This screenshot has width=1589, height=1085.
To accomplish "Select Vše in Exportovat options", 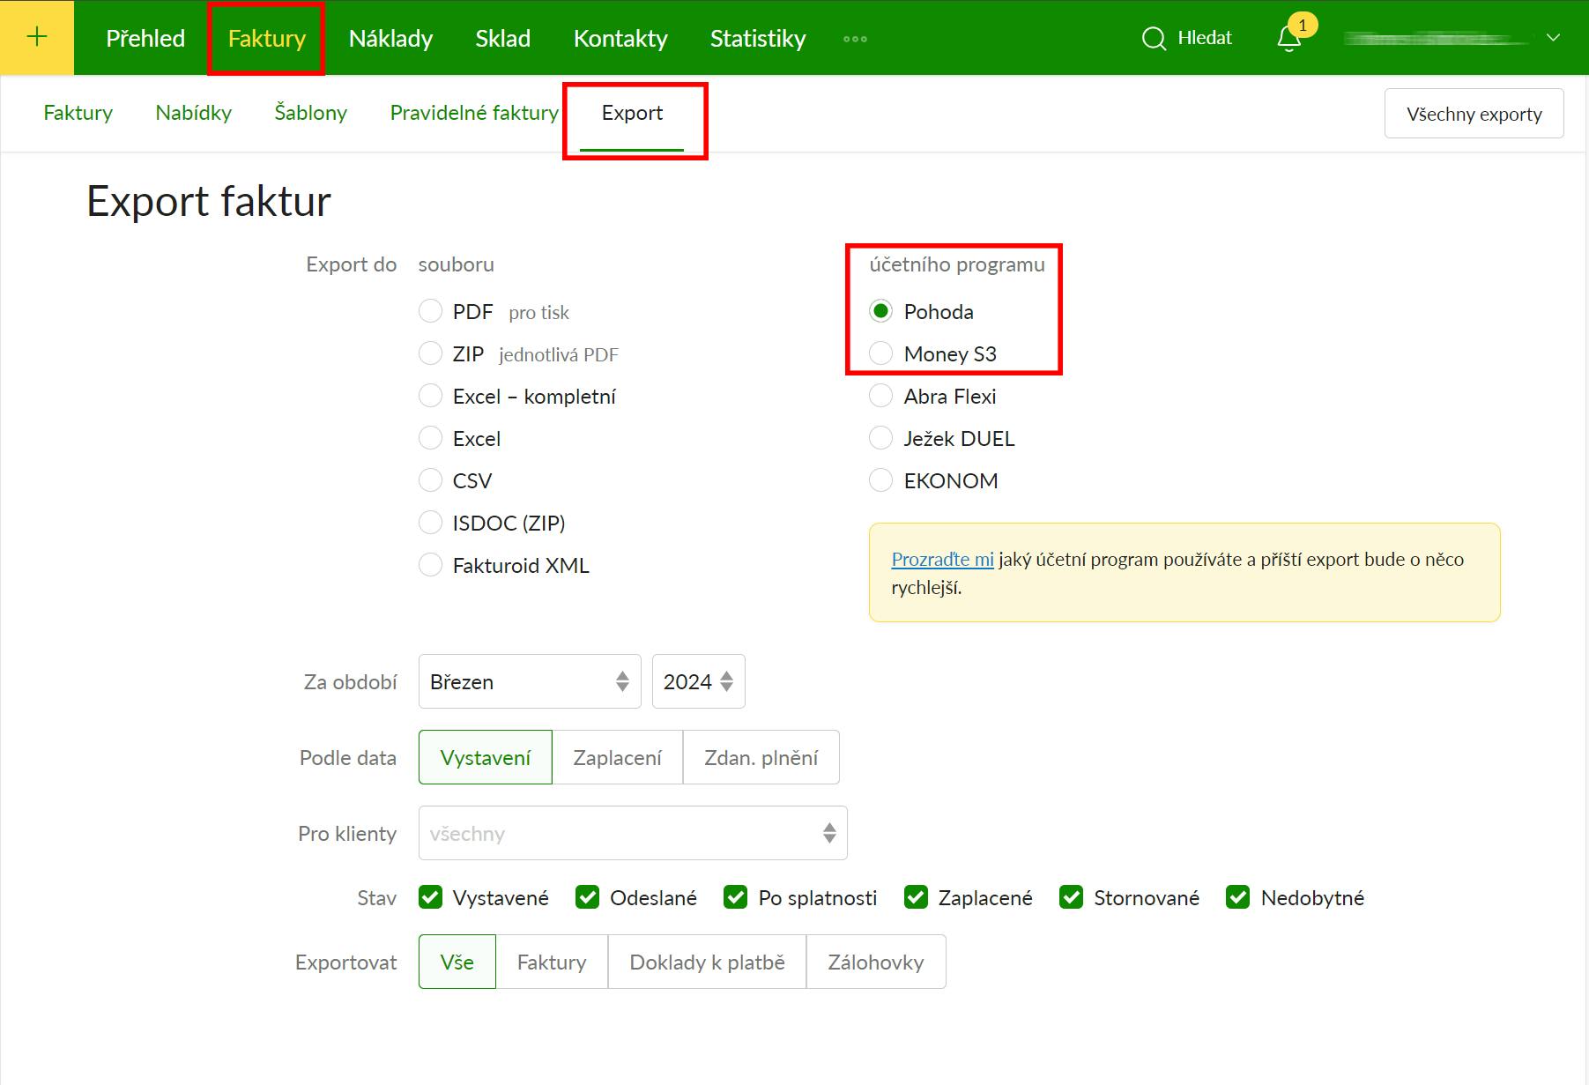I will [457, 962].
